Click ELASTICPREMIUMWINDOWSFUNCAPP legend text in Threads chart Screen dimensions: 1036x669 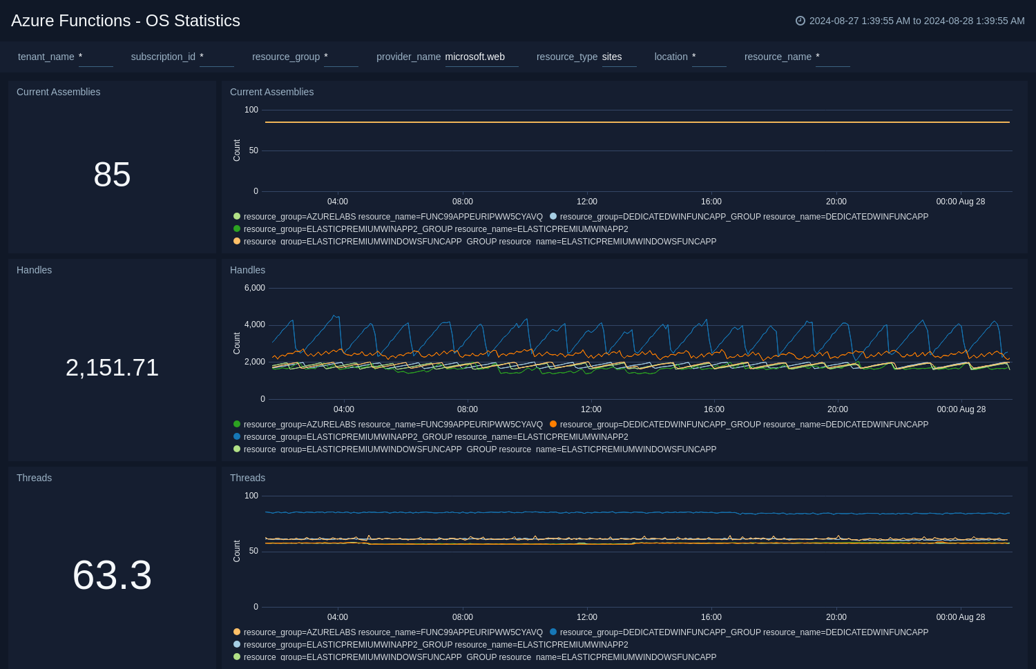click(480, 657)
